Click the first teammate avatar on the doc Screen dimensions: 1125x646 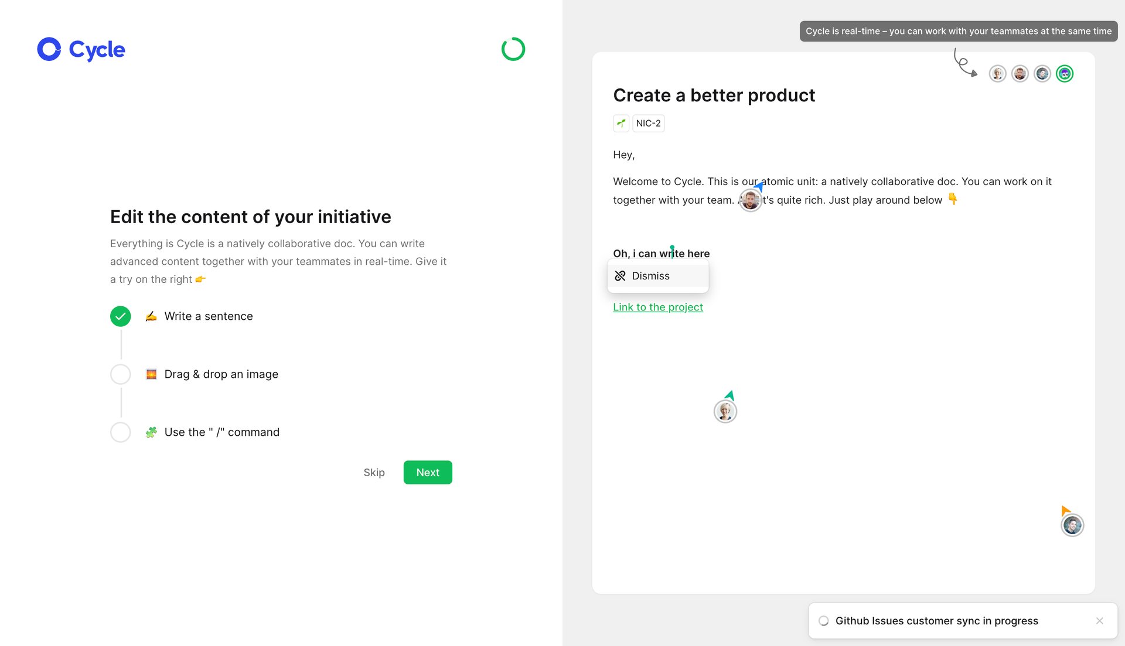(x=997, y=74)
